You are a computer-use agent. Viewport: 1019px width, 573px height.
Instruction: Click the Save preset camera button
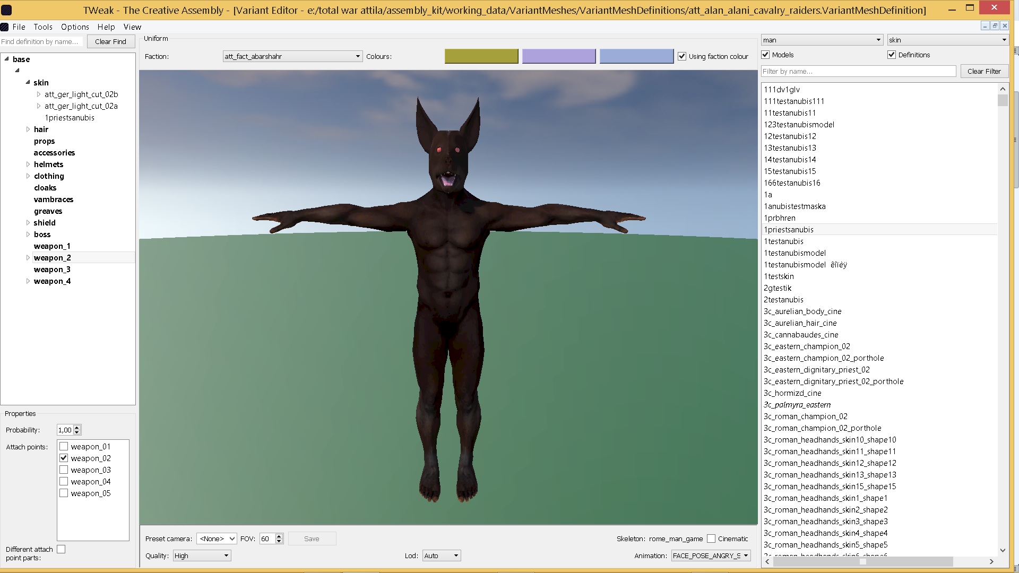pyautogui.click(x=312, y=539)
